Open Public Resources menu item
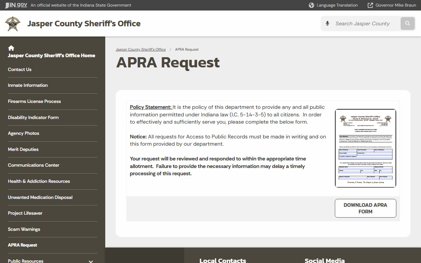The height and width of the screenshot is (263, 421). [26, 261]
